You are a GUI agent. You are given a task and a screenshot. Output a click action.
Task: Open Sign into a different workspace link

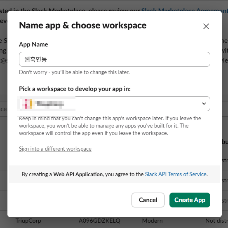pyautogui.click(x=55, y=149)
